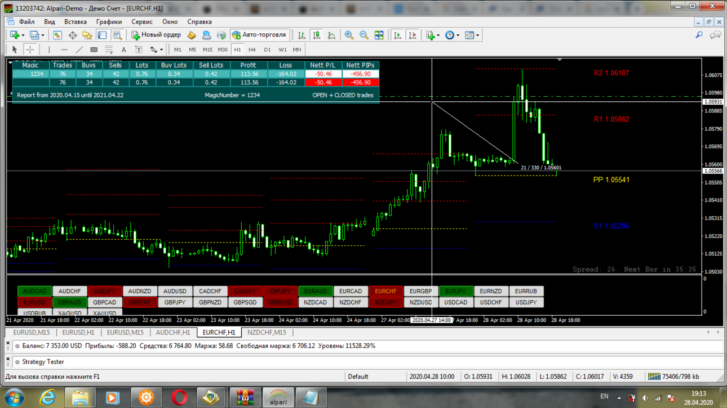Switch chart to bar chart mode
This screenshot has width=727, height=408.
coord(302,35)
